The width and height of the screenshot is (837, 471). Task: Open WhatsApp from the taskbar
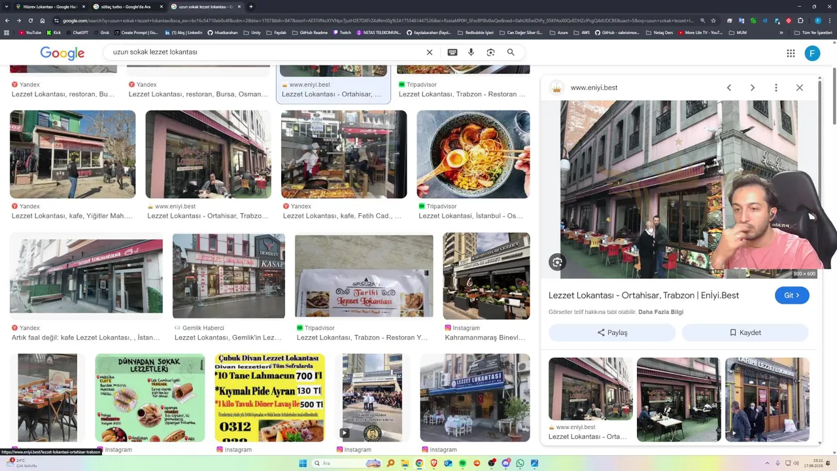pyautogui.click(x=520, y=463)
